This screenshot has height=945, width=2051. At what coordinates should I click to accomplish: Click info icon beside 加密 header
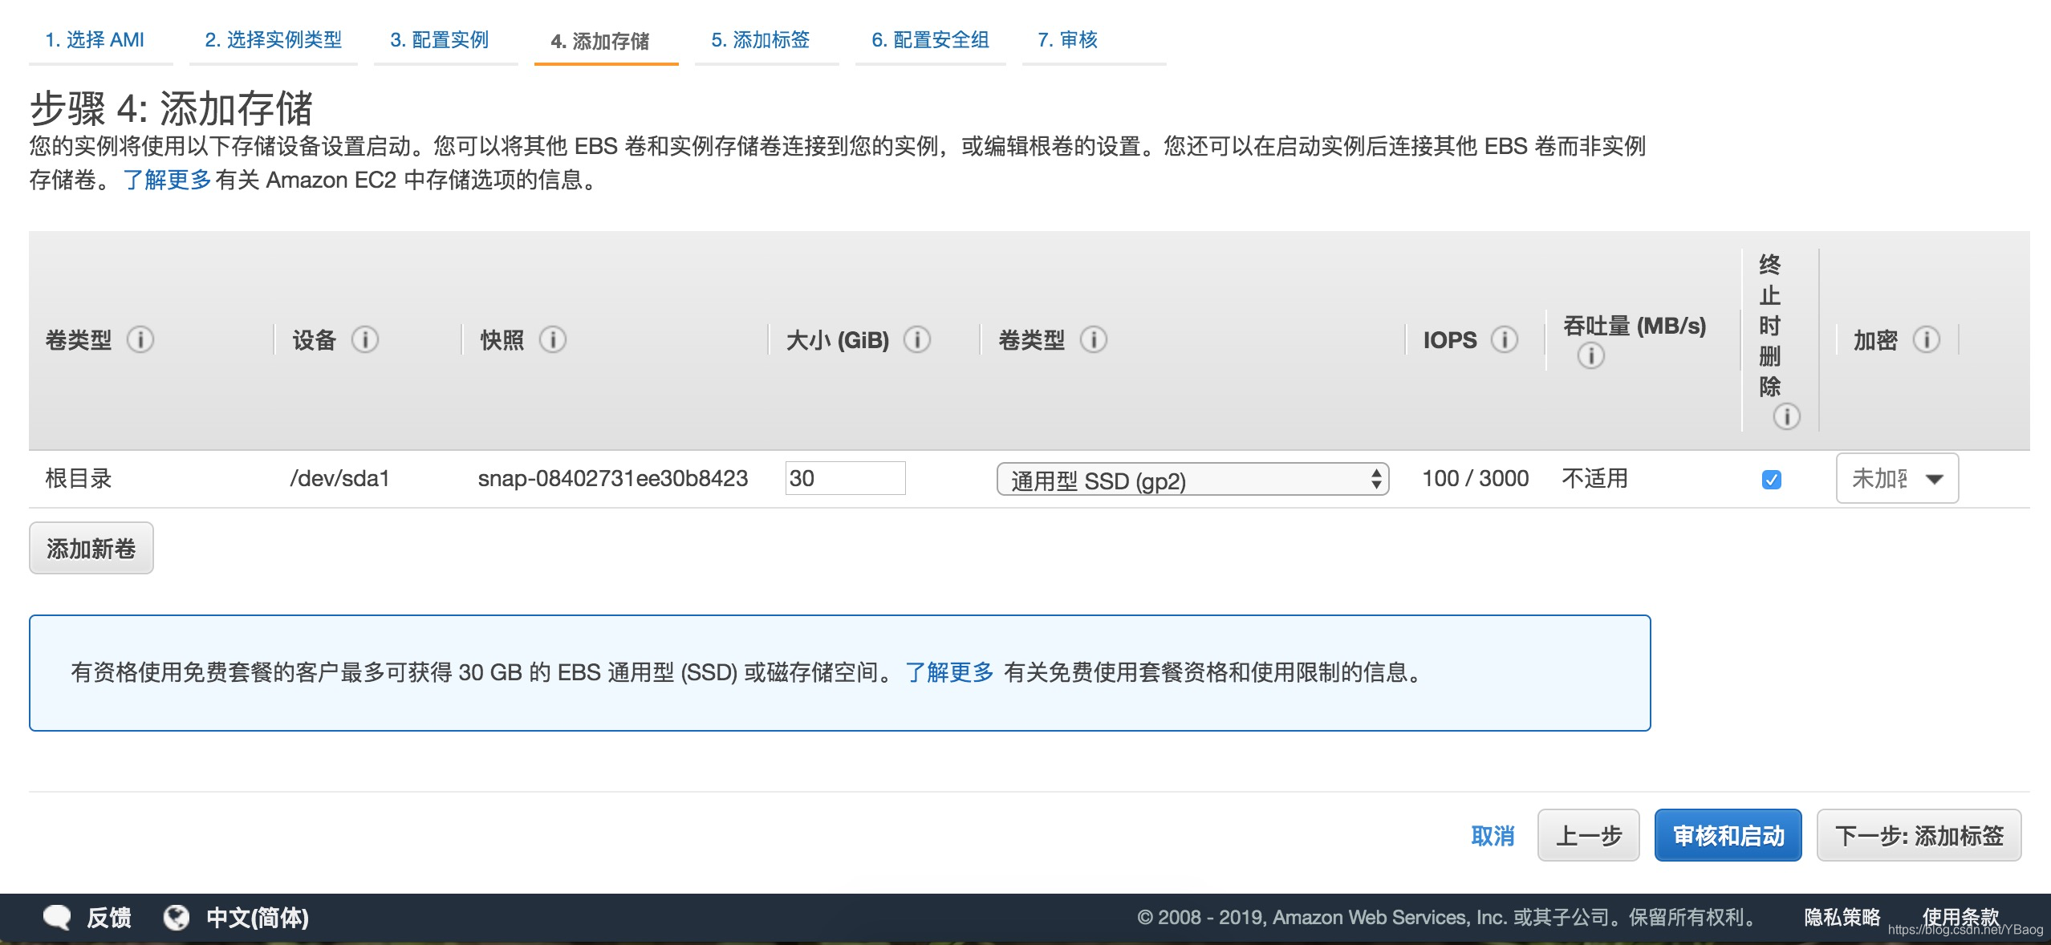1927,339
